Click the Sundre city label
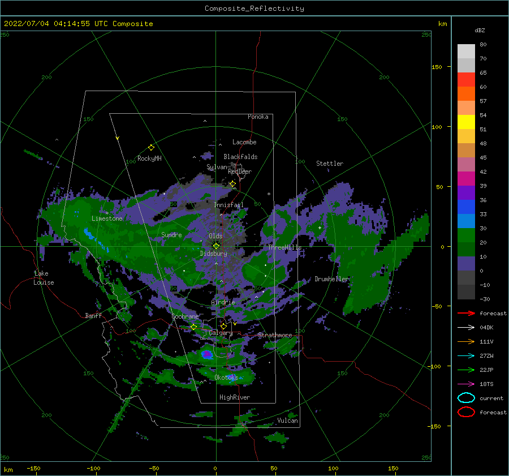Image resolution: width=509 pixels, height=476 pixels. (171, 234)
